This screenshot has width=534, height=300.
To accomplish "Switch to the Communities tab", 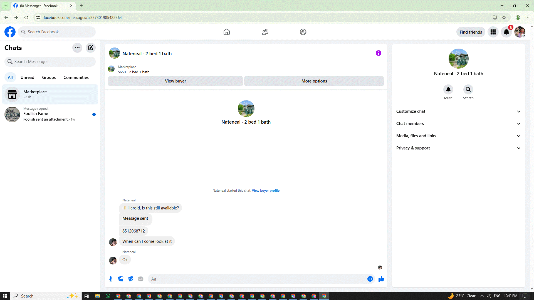I will click(x=76, y=77).
